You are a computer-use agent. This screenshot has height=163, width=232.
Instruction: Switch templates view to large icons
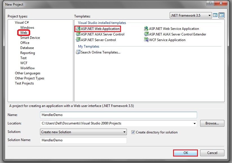click(x=215, y=15)
